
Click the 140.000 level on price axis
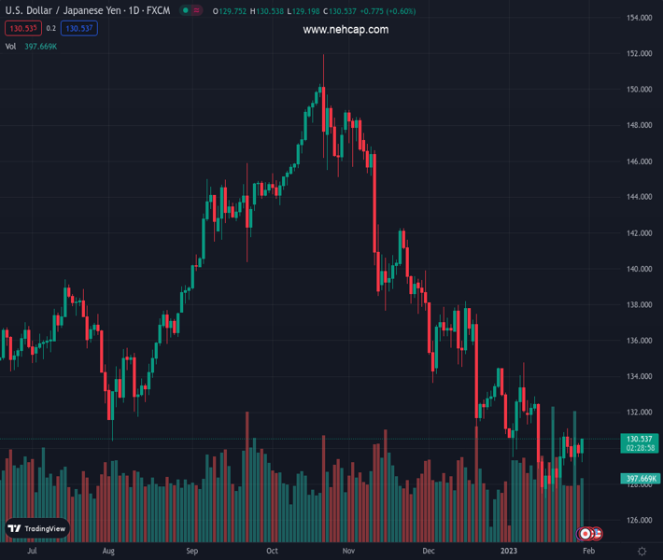639,269
